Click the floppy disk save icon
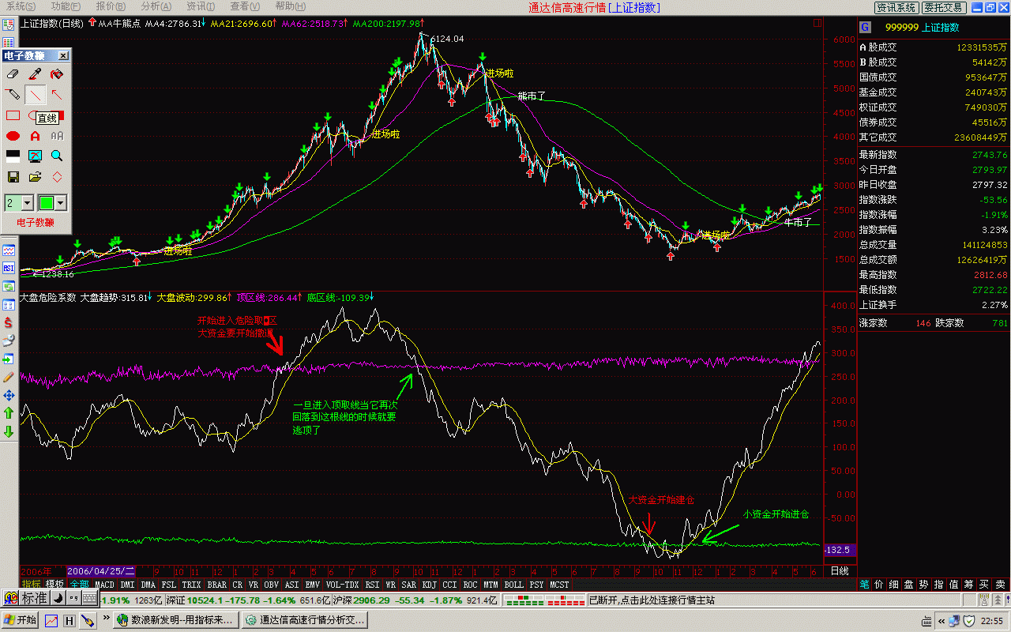This screenshot has width=1011, height=632. (13, 177)
